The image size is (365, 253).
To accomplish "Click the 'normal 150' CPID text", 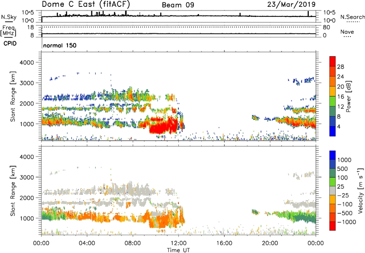I will tap(60, 45).
